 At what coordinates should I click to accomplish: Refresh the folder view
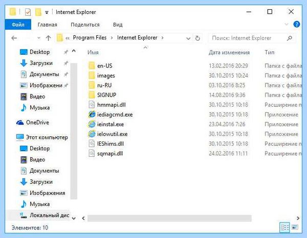[x=198, y=38]
